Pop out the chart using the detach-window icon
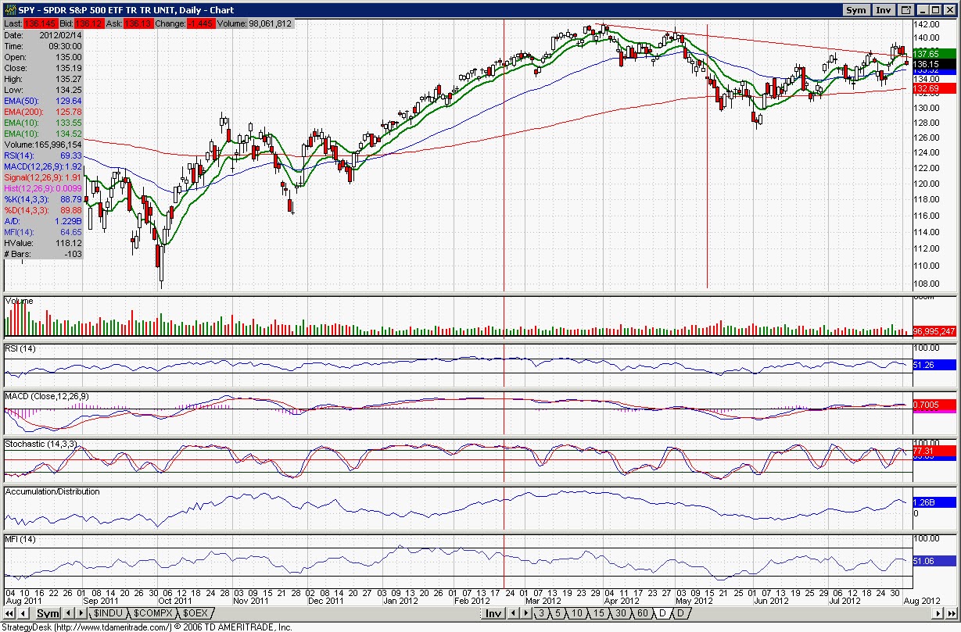Viewport: 961px width, 632px height. coord(905,10)
